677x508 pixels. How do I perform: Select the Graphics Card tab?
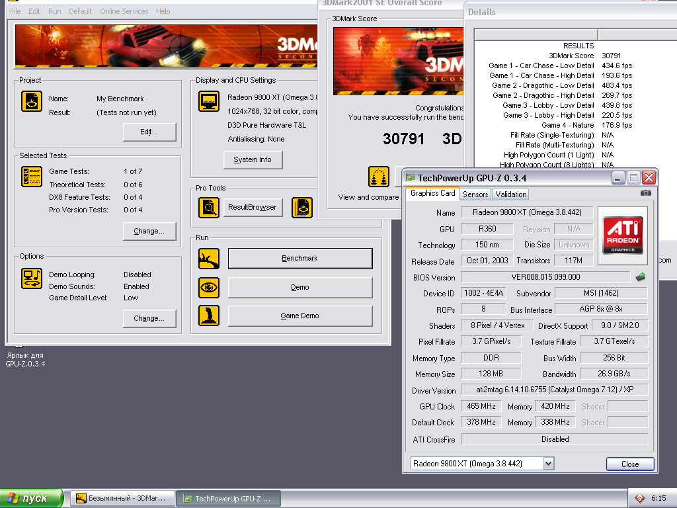432,194
